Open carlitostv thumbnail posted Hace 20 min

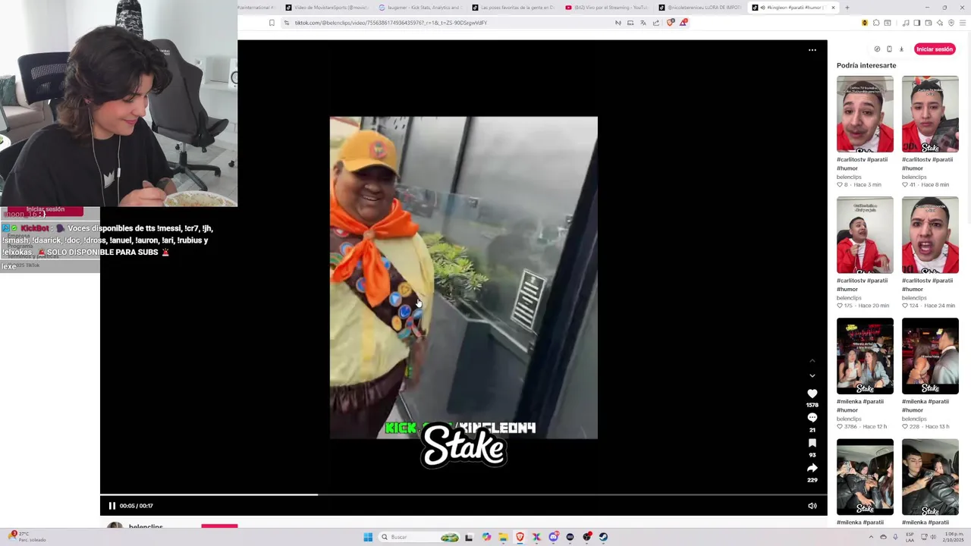[x=865, y=235]
